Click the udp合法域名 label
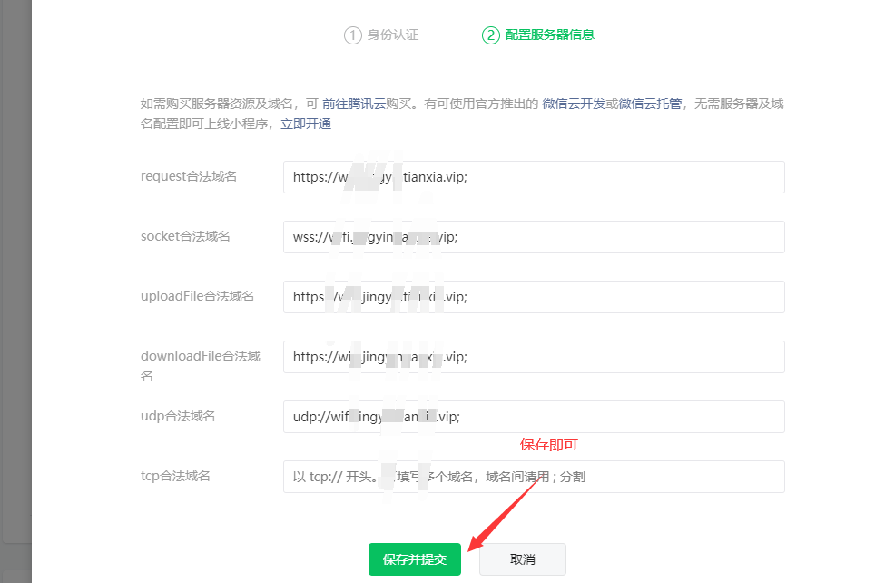 click(x=178, y=416)
